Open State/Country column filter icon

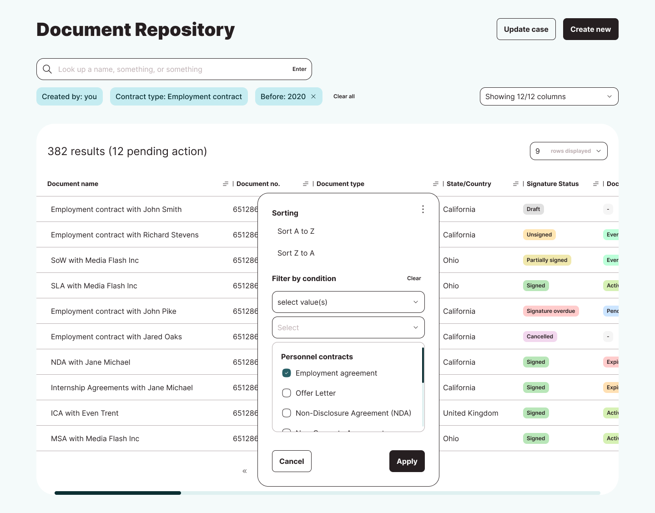coord(515,184)
